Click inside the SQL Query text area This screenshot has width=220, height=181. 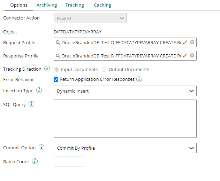click(x=125, y=119)
